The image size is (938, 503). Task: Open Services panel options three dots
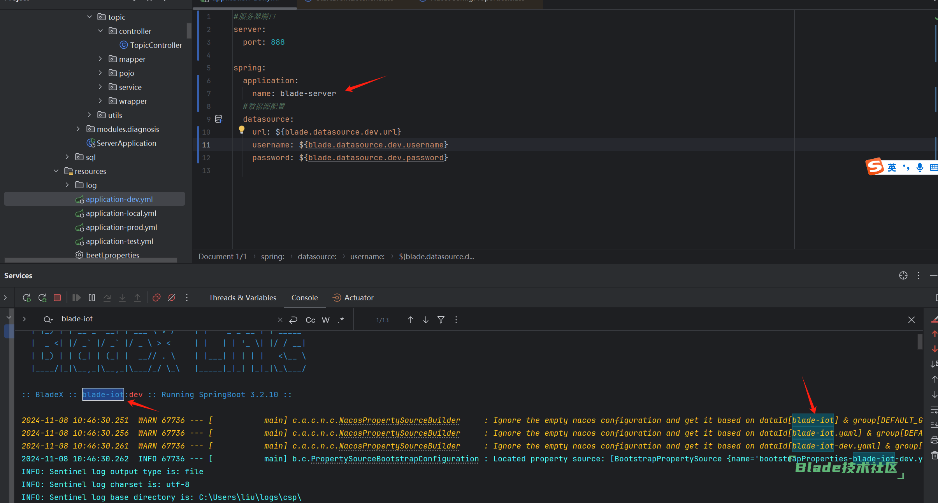(919, 275)
